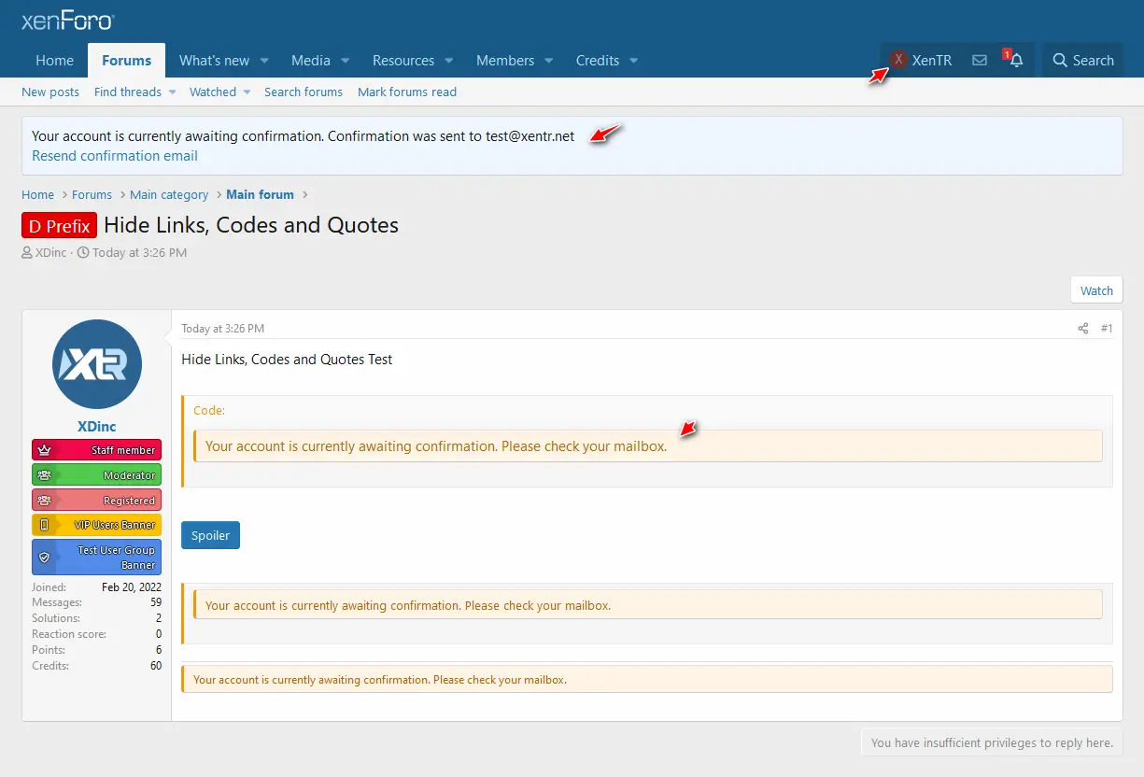Toggle the Spoiler button
This screenshot has width=1144, height=777.
[210, 535]
